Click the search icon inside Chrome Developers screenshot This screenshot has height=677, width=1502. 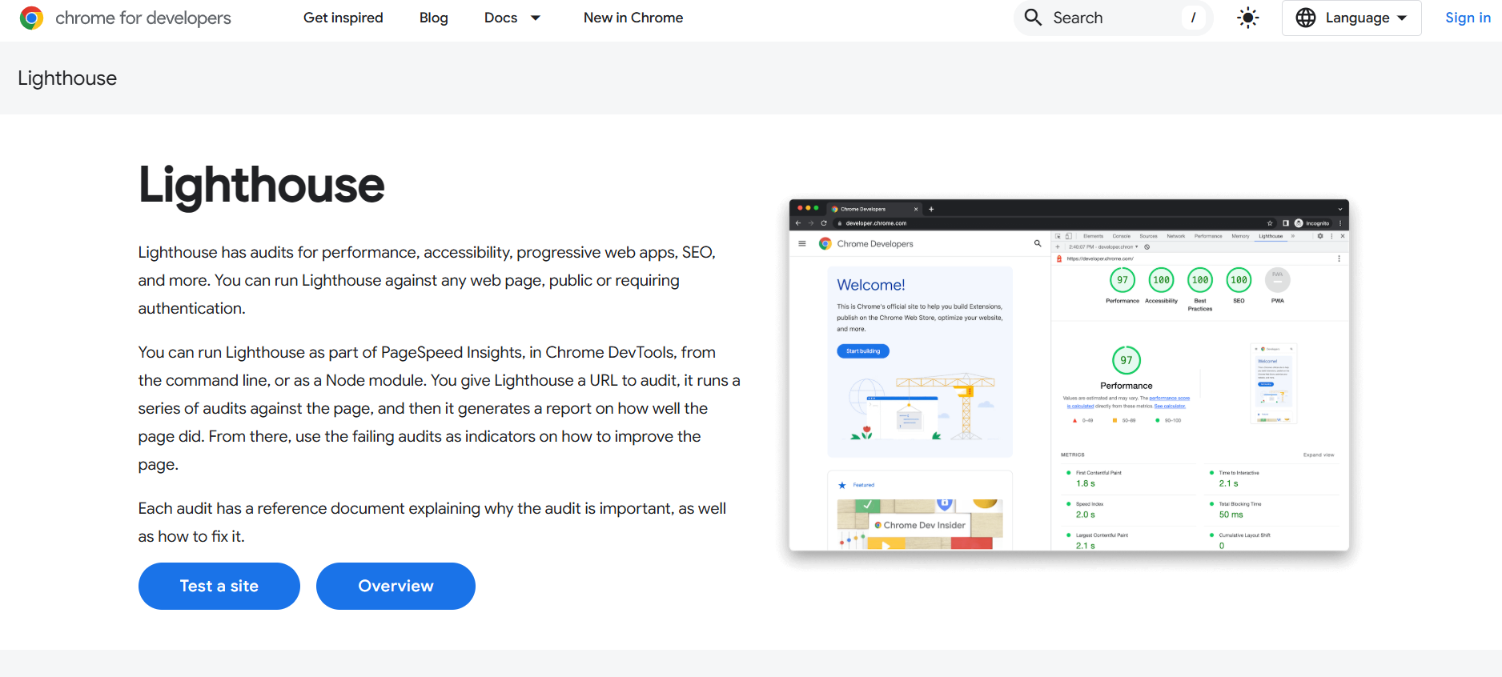pos(1038,243)
